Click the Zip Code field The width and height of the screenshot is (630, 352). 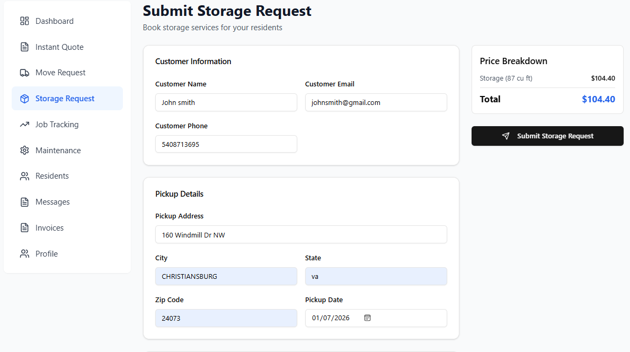click(x=226, y=318)
